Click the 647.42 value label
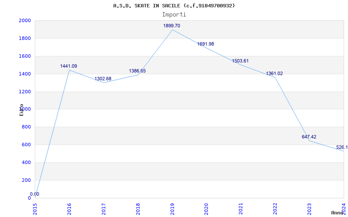 coord(309,137)
